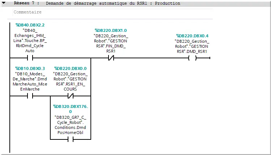Select the BP_RbtDmd_CycleAuto normally open contact

30,58
